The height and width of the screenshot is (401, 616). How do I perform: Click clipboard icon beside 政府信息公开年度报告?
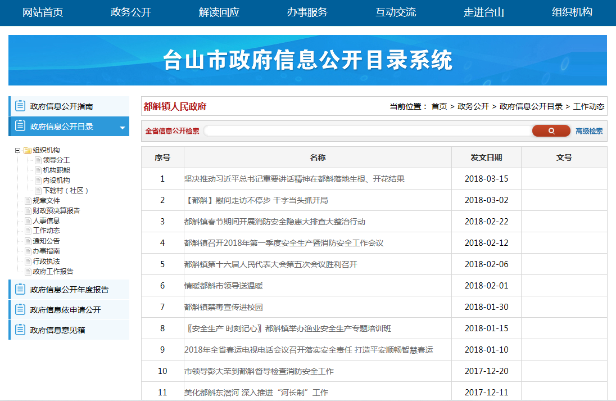point(20,290)
